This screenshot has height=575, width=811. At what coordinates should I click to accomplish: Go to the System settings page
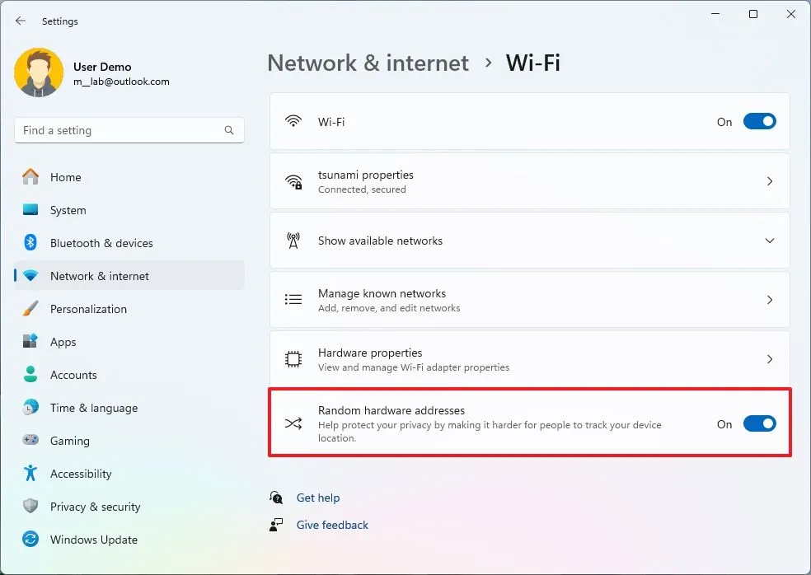pyautogui.click(x=68, y=210)
